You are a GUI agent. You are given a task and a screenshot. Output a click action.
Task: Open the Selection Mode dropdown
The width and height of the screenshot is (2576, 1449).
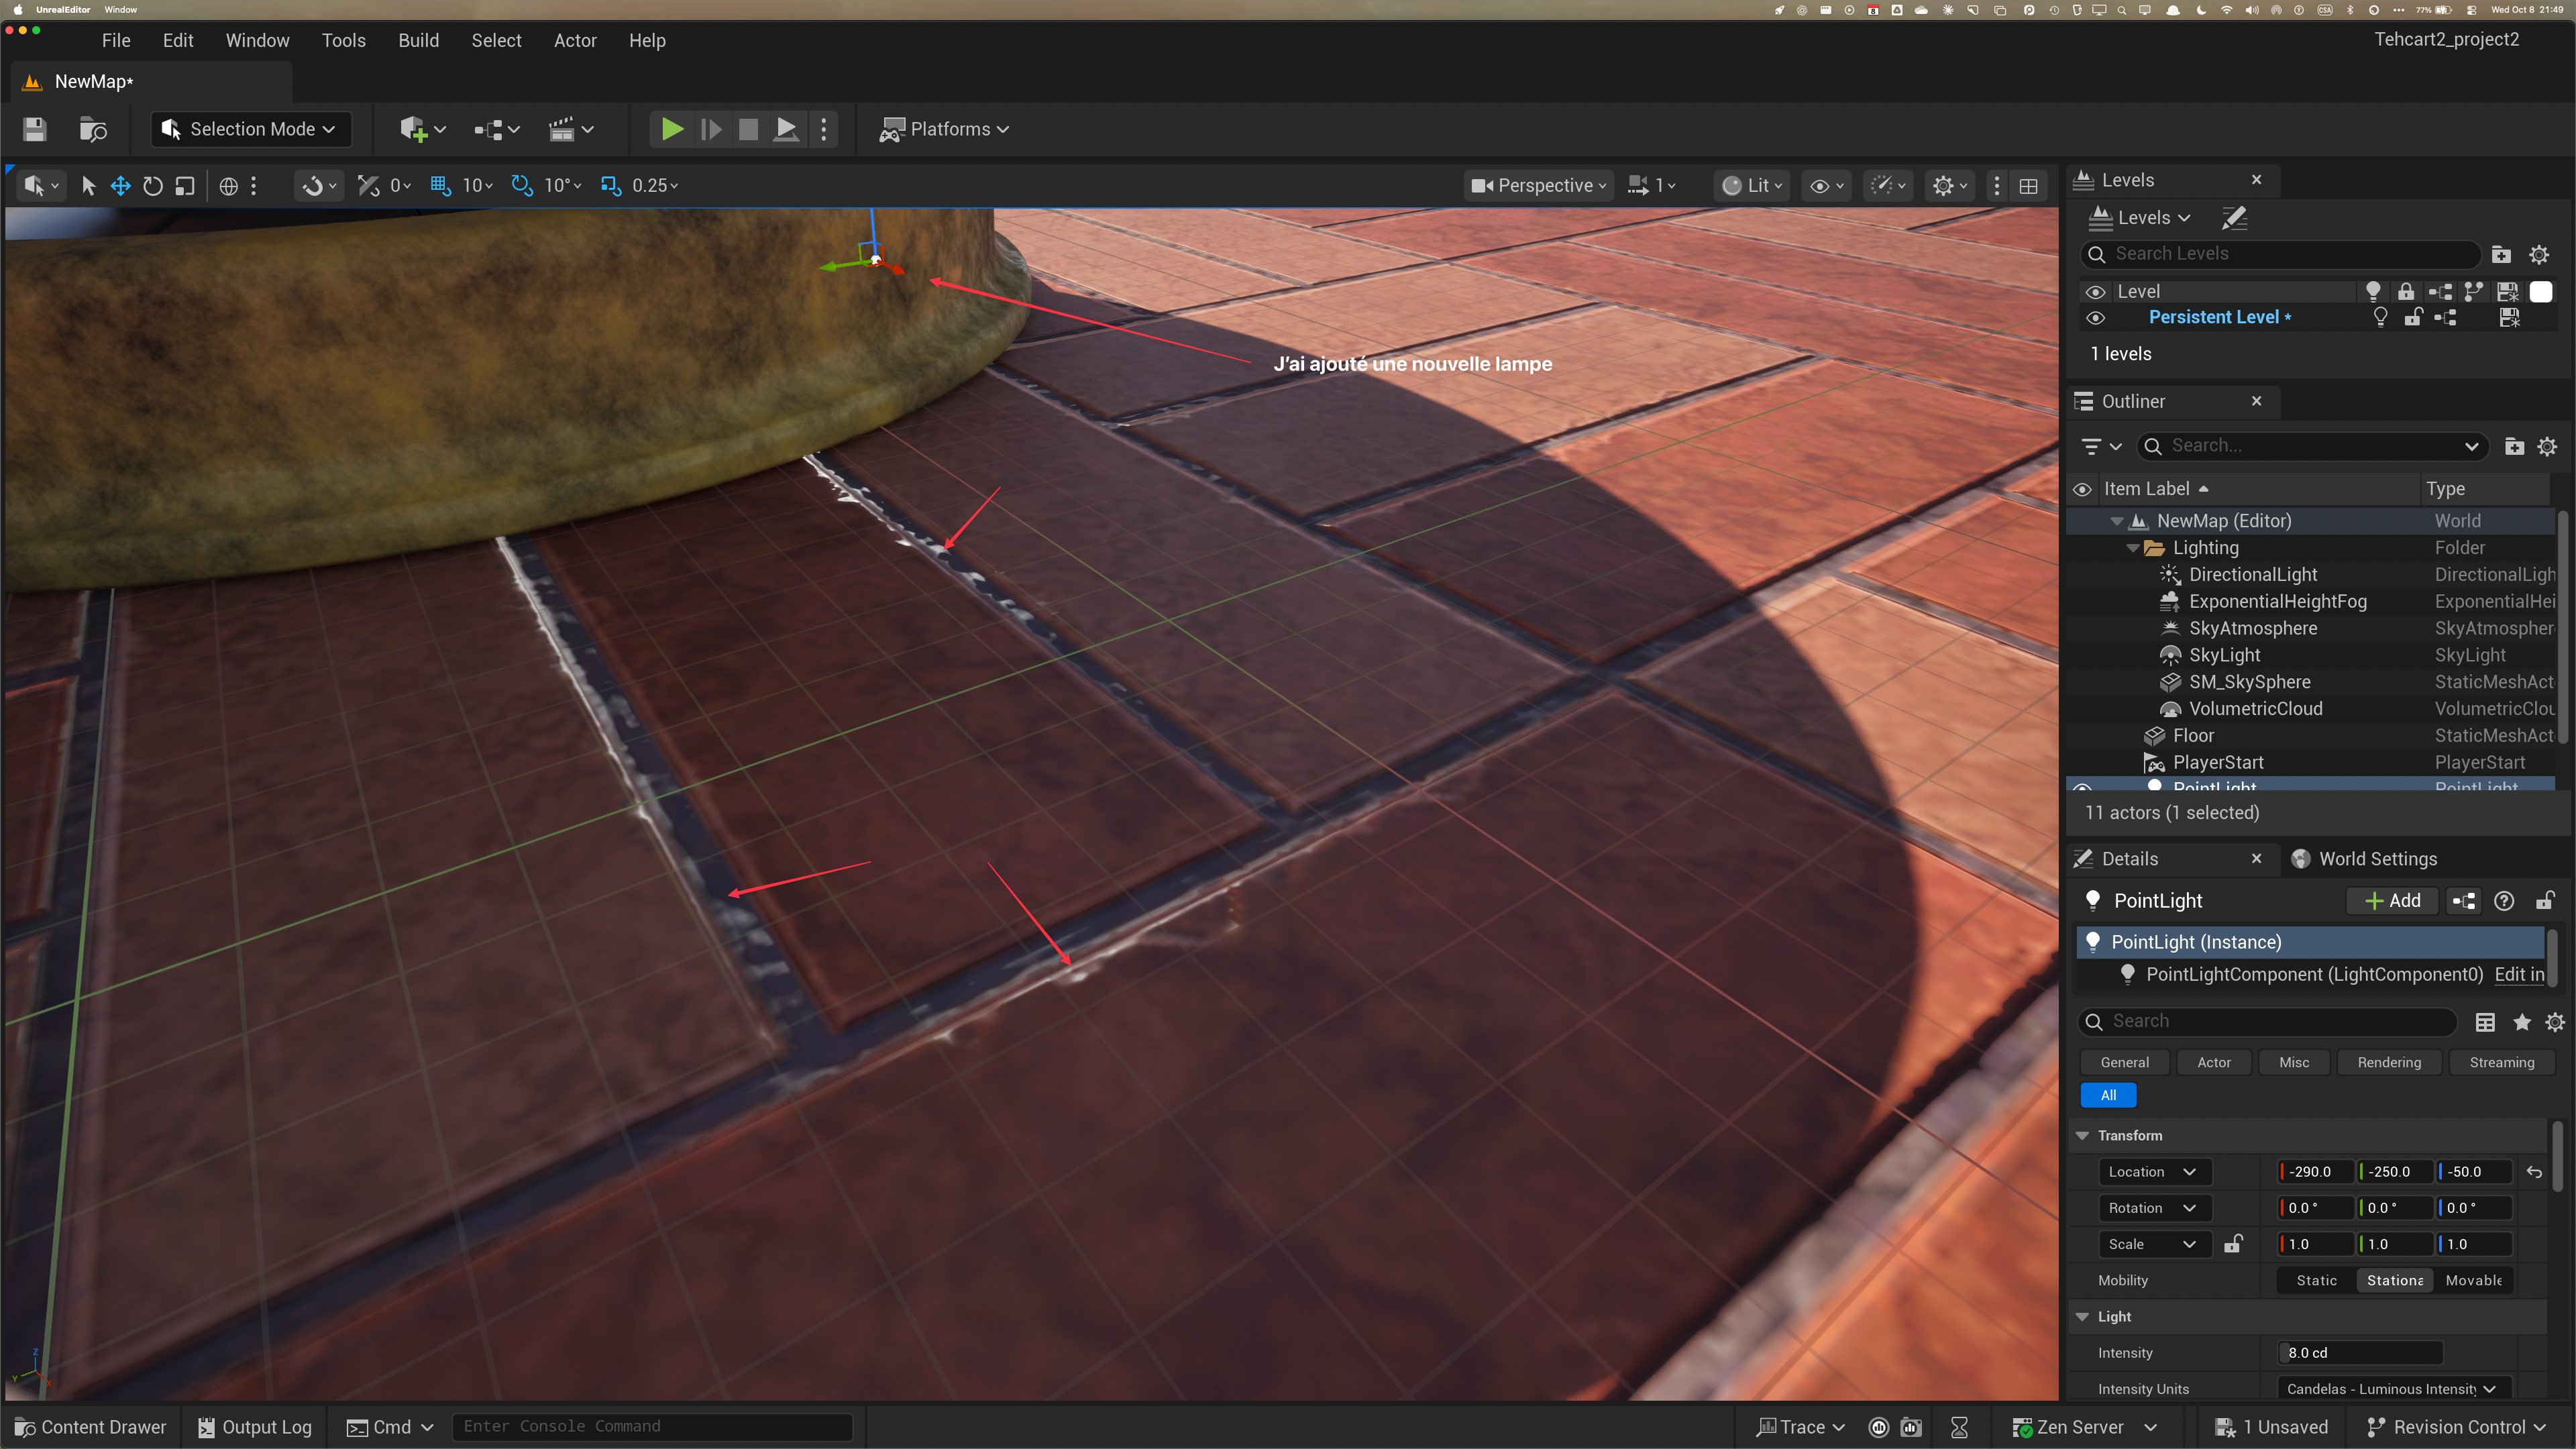pyautogui.click(x=250, y=129)
